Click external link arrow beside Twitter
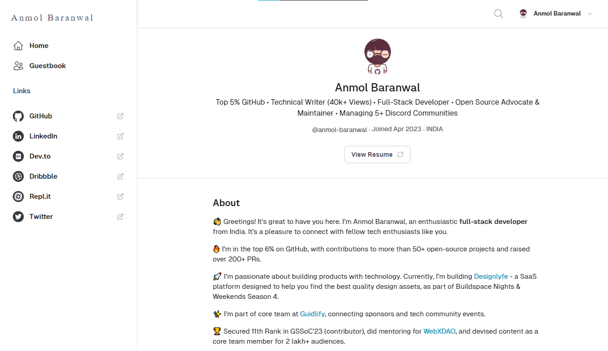The width and height of the screenshot is (608, 351). click(120, 217)
